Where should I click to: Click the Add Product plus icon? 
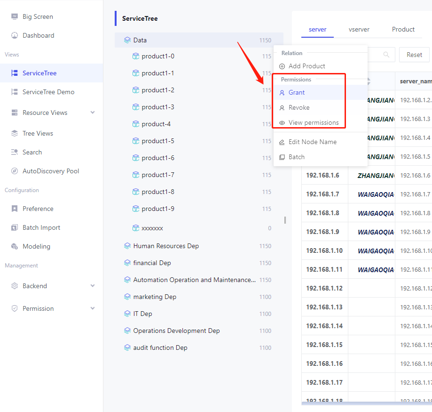[282, 66]
